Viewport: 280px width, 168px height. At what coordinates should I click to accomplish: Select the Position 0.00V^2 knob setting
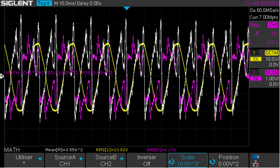pos(228,160)
